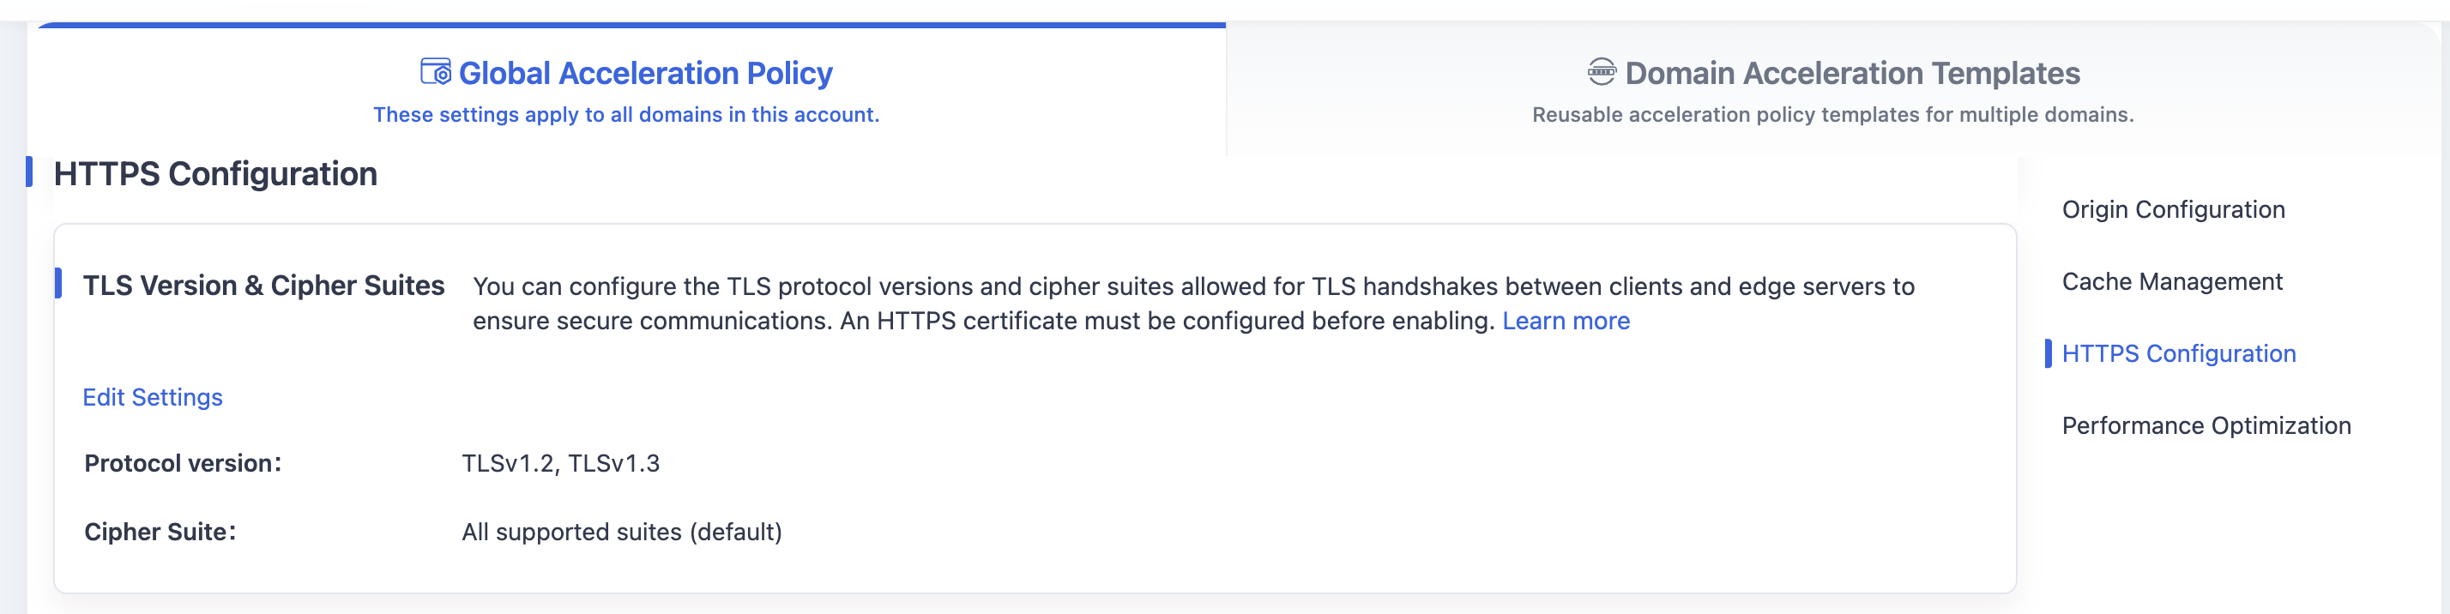Click the Protocol version label
The image size is (2450, 614).
(x=183, y=464)
